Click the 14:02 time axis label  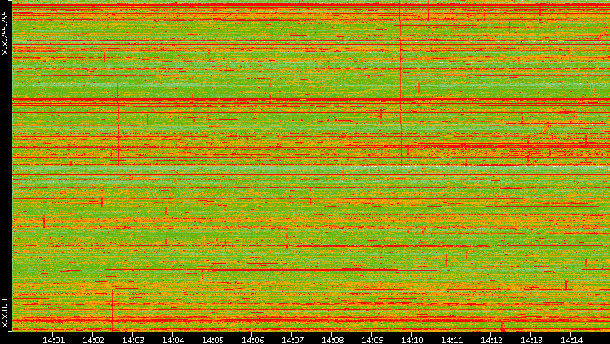coord(93,340)
